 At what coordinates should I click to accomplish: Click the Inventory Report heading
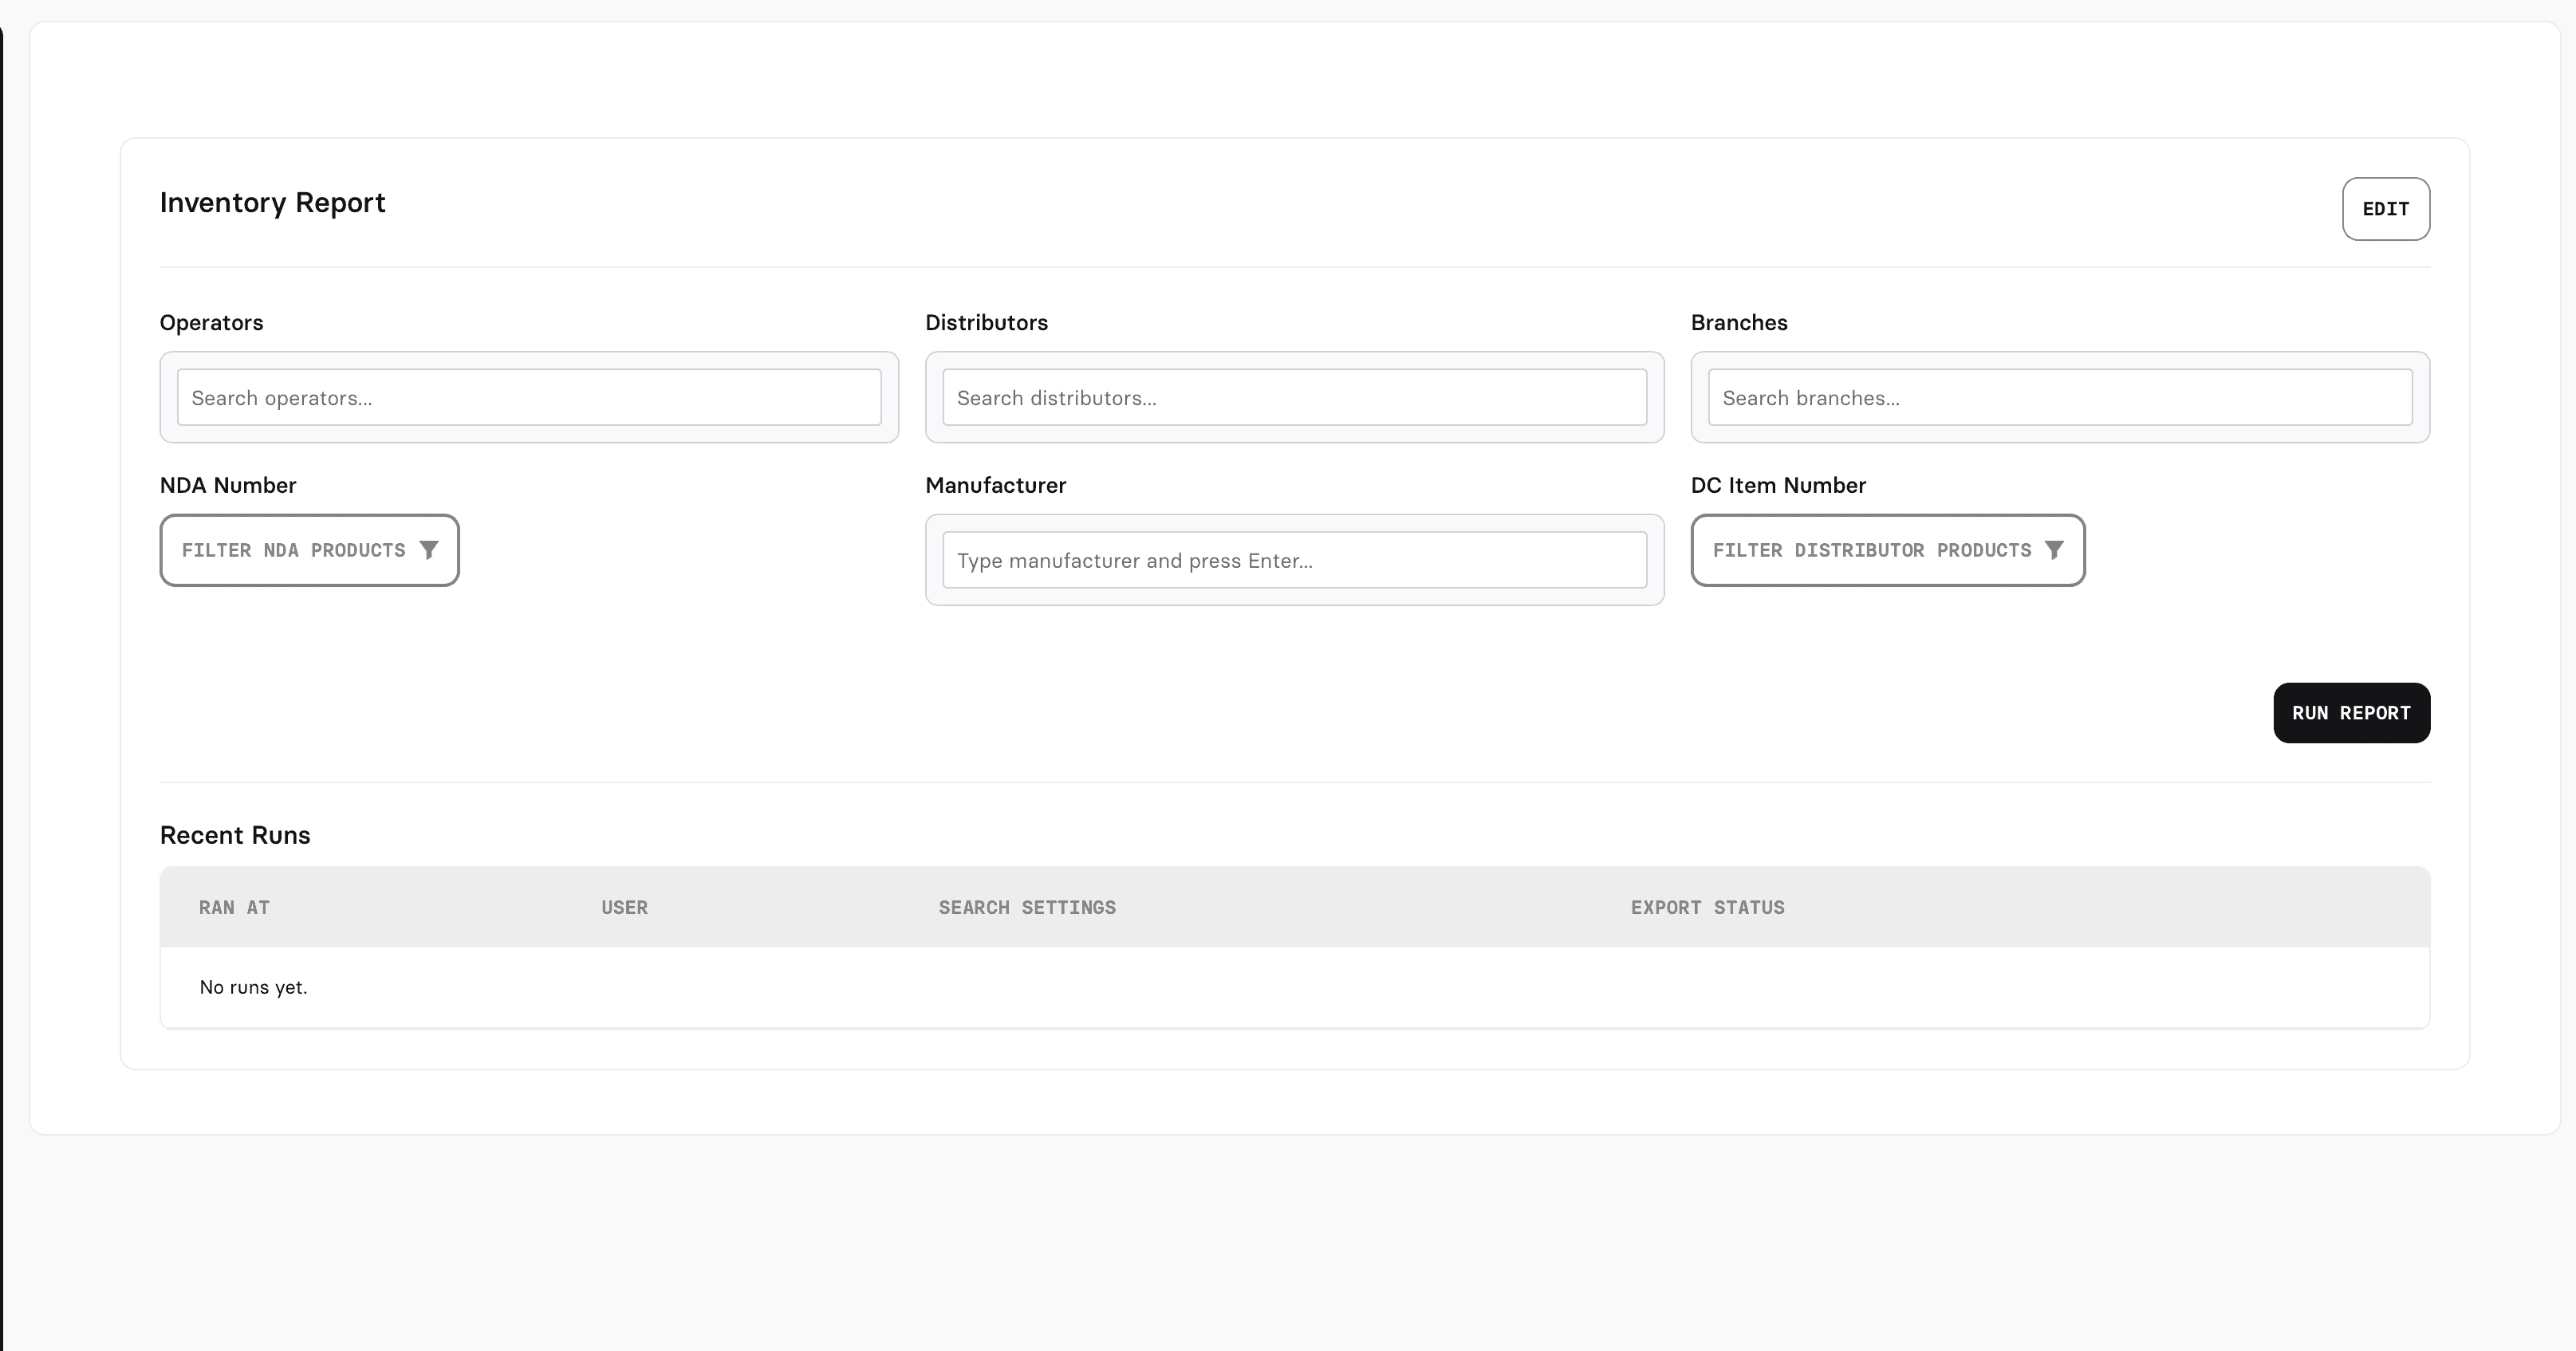272,203
